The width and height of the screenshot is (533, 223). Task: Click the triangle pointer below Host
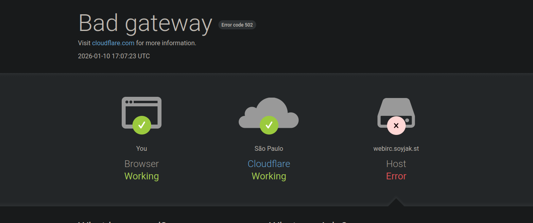tap(396, 202)
